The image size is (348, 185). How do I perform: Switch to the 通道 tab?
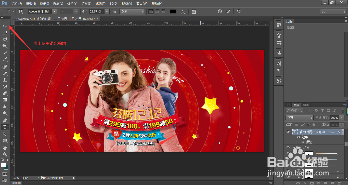pos(306,105)
